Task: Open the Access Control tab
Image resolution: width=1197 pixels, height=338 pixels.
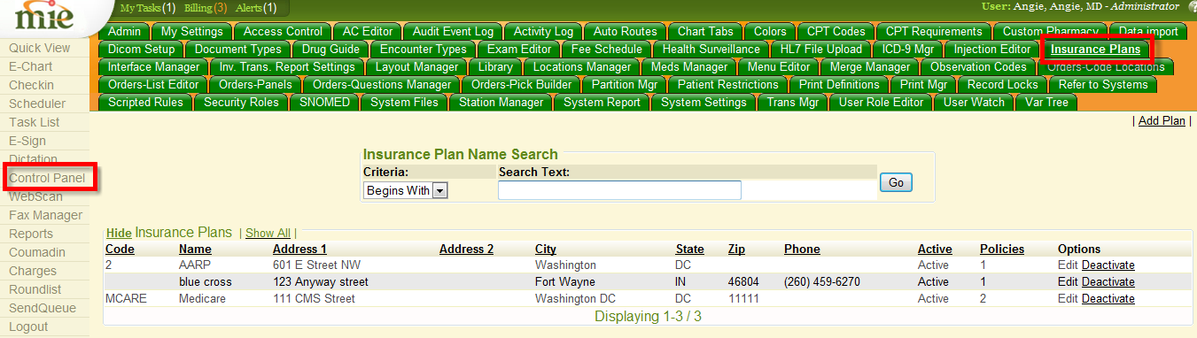Action: coord(283,32)
